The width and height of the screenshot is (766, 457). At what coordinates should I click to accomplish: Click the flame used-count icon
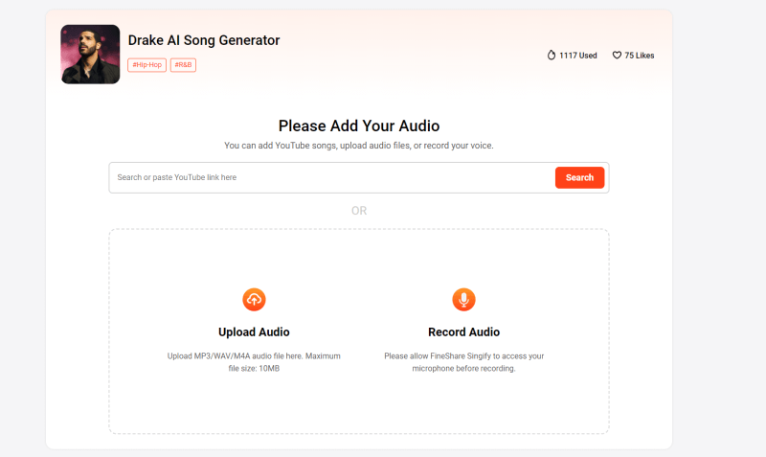coord(552,55)
